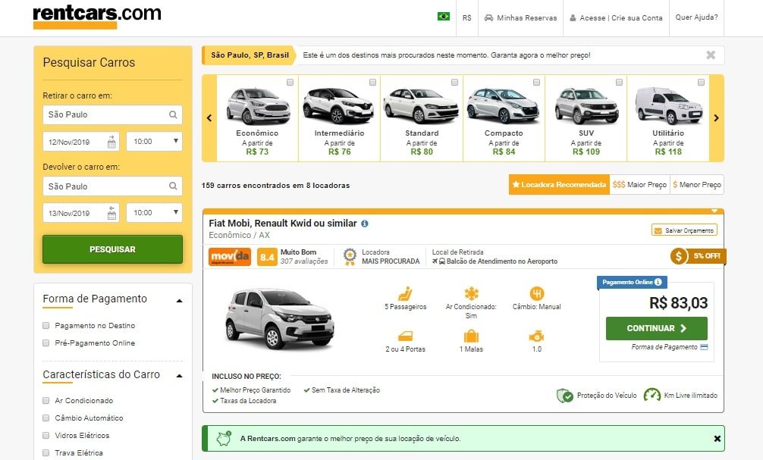
Task: Check Ar Condicionado filter
Action: pos(46,401)
